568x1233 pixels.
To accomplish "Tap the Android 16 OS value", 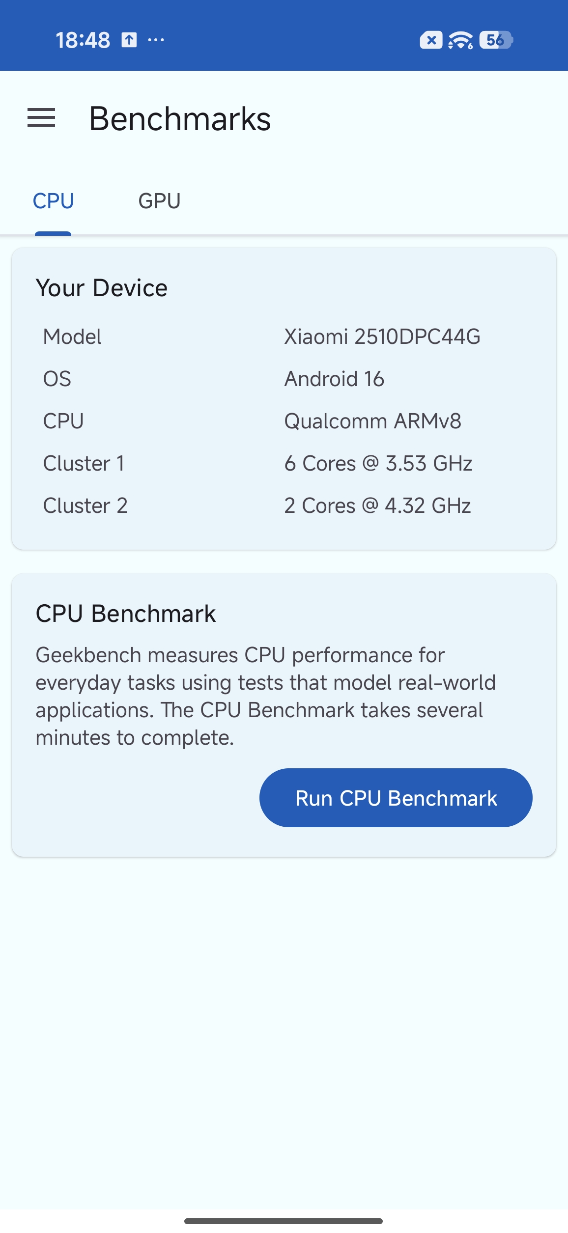I will coord(334,379).
